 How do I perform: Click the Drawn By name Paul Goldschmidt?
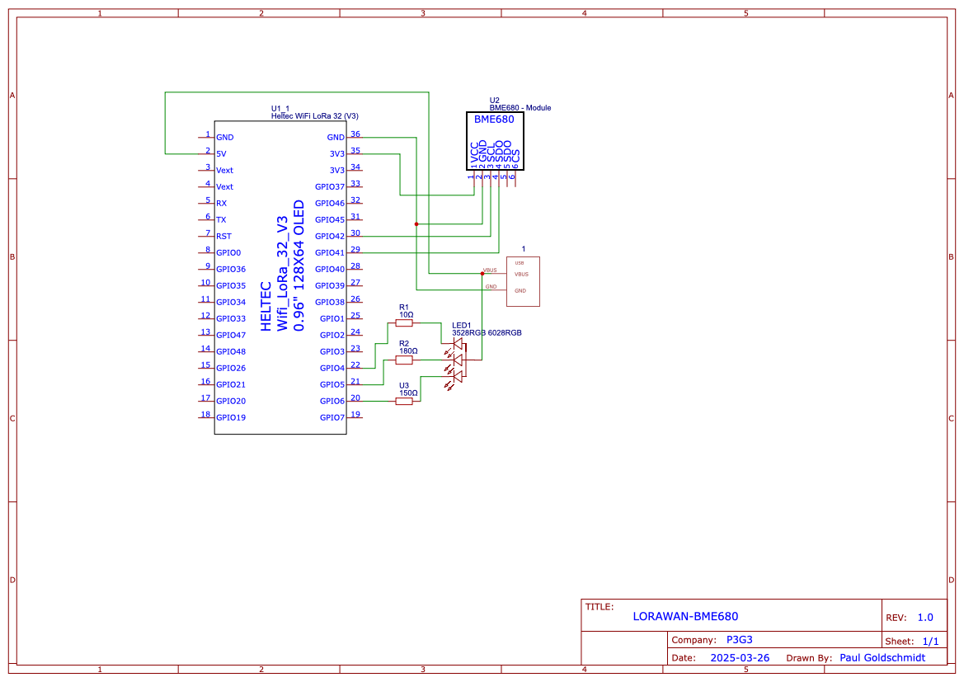click(882, 658)
